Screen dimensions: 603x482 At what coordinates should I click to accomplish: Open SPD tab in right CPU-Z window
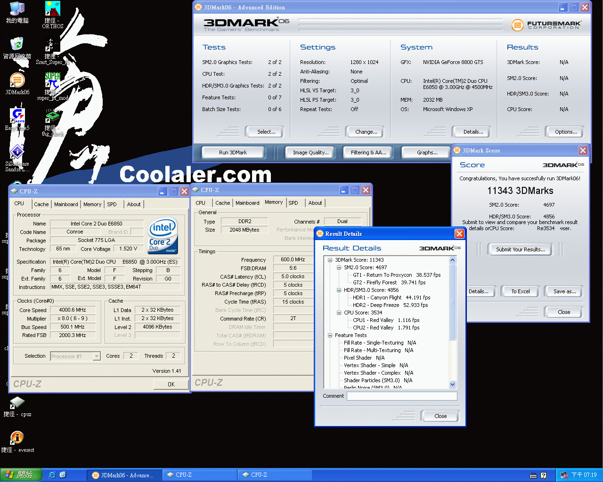pyautogui.click(x=293, y=203)
